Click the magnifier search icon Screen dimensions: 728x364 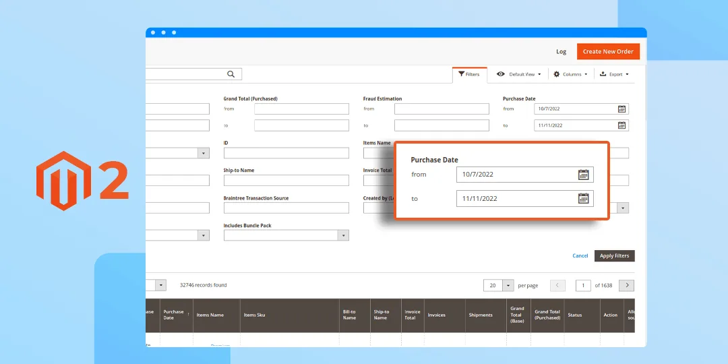231,74
